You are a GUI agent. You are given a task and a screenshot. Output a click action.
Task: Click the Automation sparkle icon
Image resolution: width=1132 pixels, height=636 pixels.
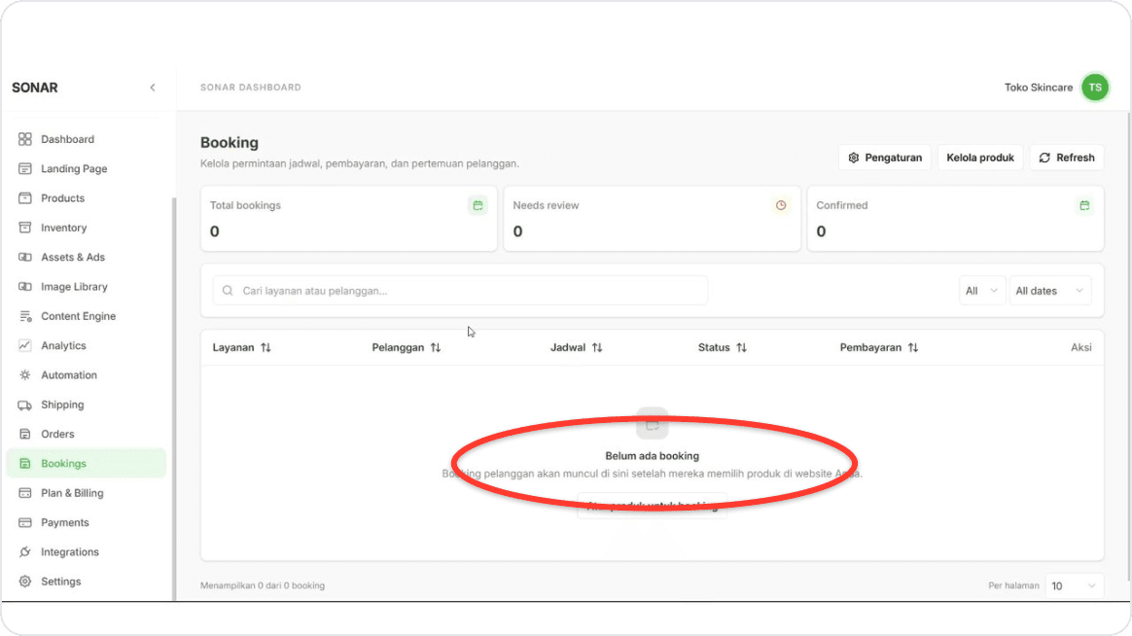point(24,374)
